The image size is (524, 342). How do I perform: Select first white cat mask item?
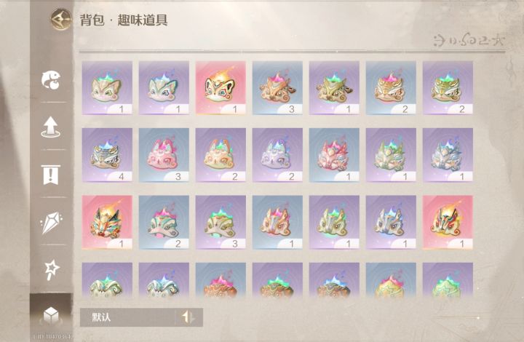click(107, 88)
